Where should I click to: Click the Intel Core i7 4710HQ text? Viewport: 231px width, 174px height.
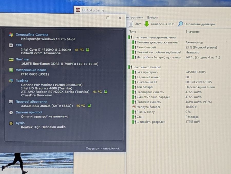pyautogui.click(x=46, y=50)
